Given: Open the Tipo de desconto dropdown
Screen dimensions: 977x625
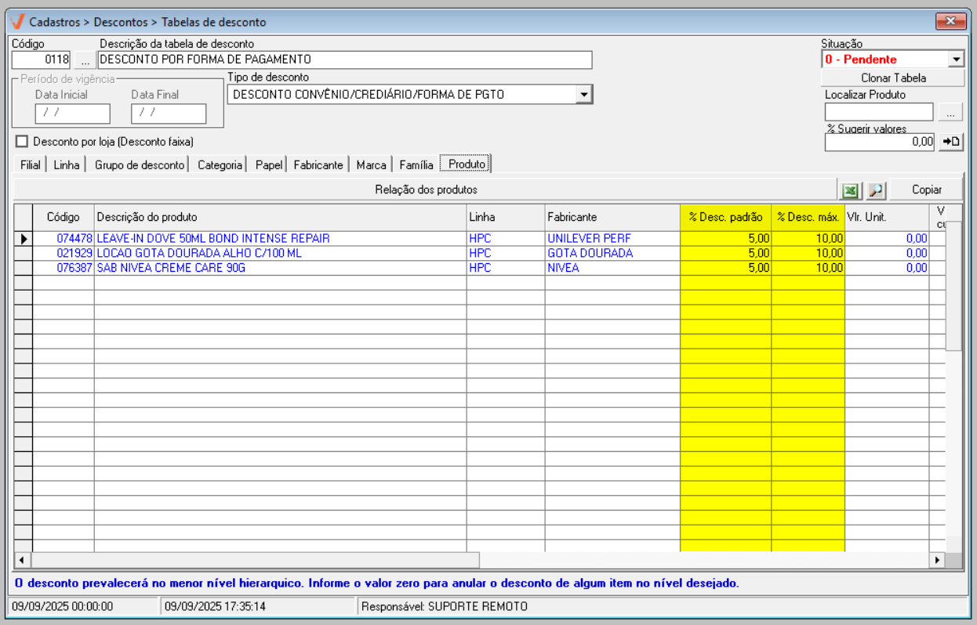Looking at the screenshot, I should 583,95.
